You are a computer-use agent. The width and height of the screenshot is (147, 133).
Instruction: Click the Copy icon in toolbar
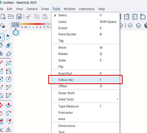pos(37,16)
